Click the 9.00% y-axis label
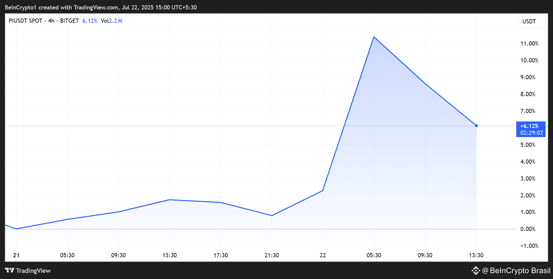Image resolution: width=553 pixels, height=279 pixels. [528, 77]
